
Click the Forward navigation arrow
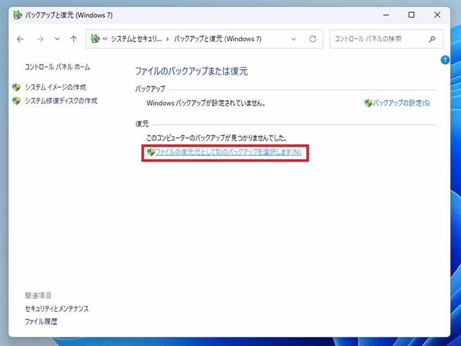tap(40, 39)
